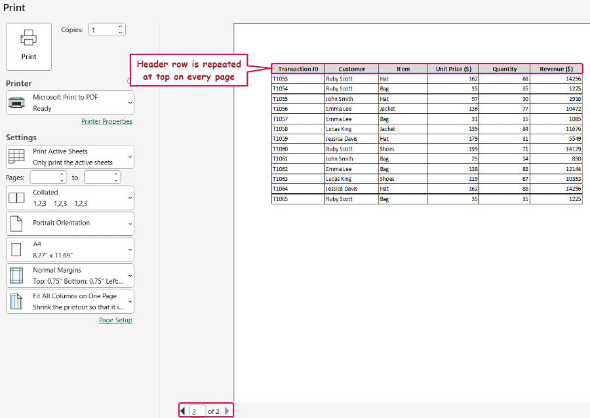This screenshot has height=418, width=590.
Task: Decrease the Pages end value with down arrow
Action: [x=116, y=180]
